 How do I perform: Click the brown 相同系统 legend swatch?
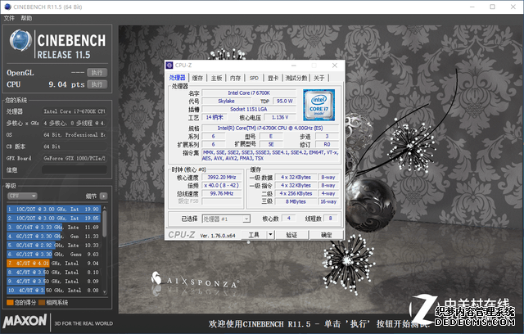(42, 303)
